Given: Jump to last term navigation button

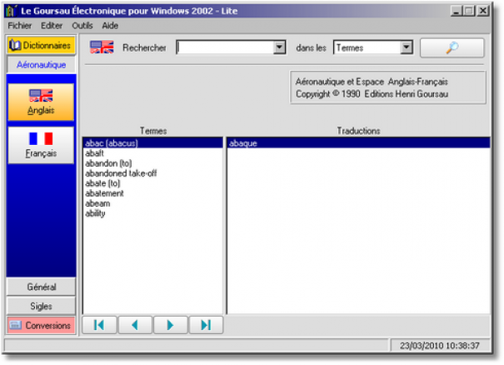Looking at the screenshot, I should [206, 325].
